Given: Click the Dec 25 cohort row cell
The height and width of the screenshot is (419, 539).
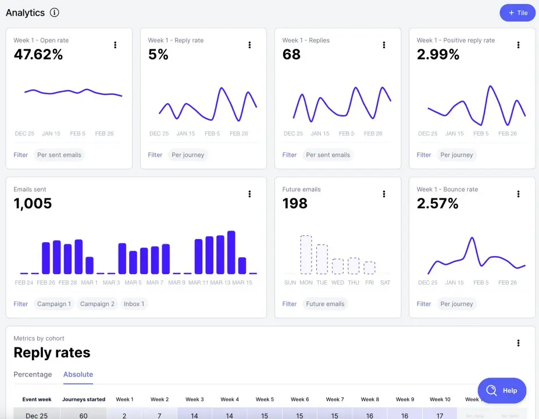Looking at the screenshot, I should (x=37, y=414).
